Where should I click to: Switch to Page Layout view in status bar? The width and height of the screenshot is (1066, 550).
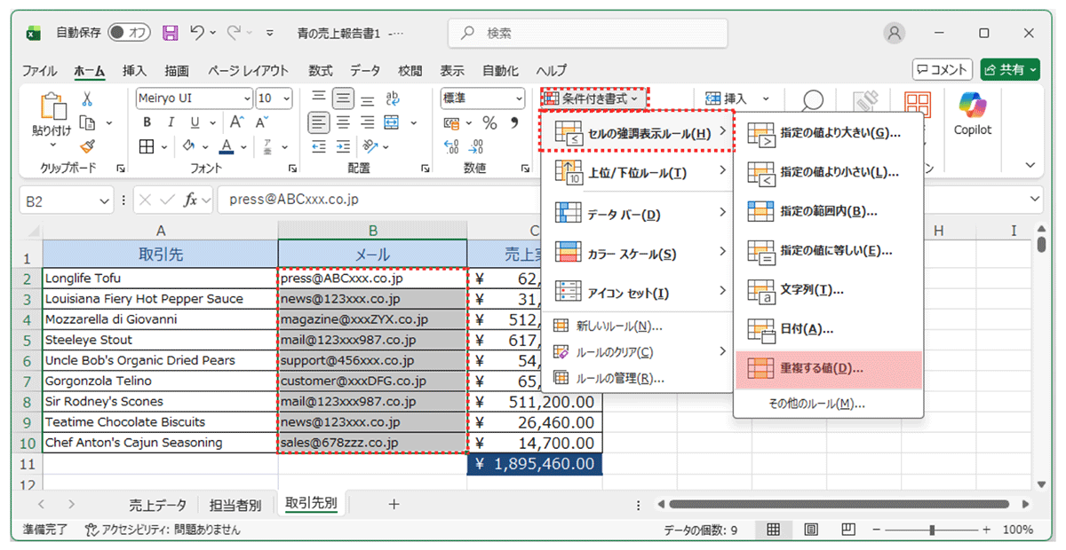point(810,530)
